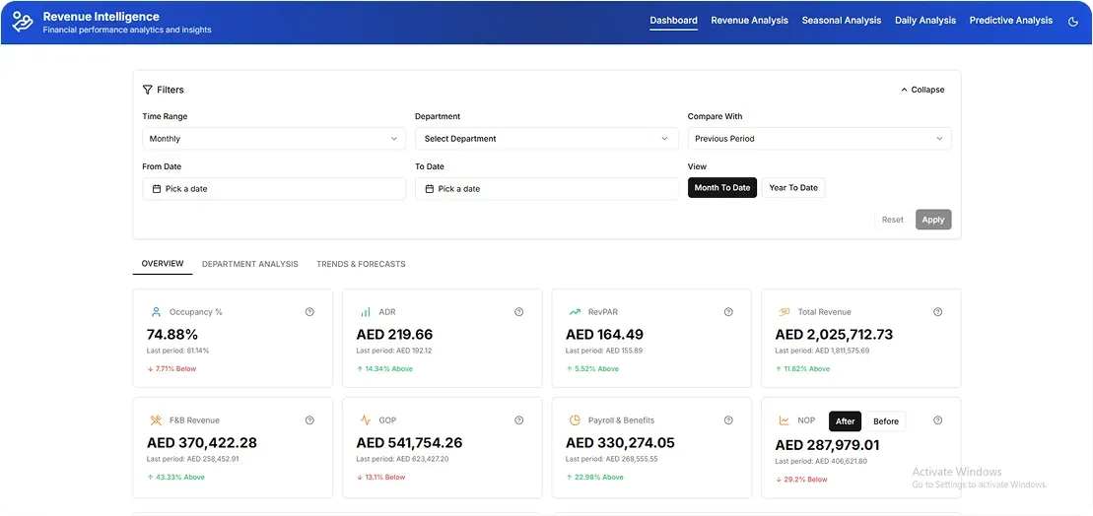Click the Reset filters button

(892, 220)
